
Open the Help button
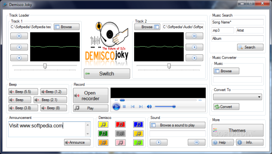coord(223,142)
